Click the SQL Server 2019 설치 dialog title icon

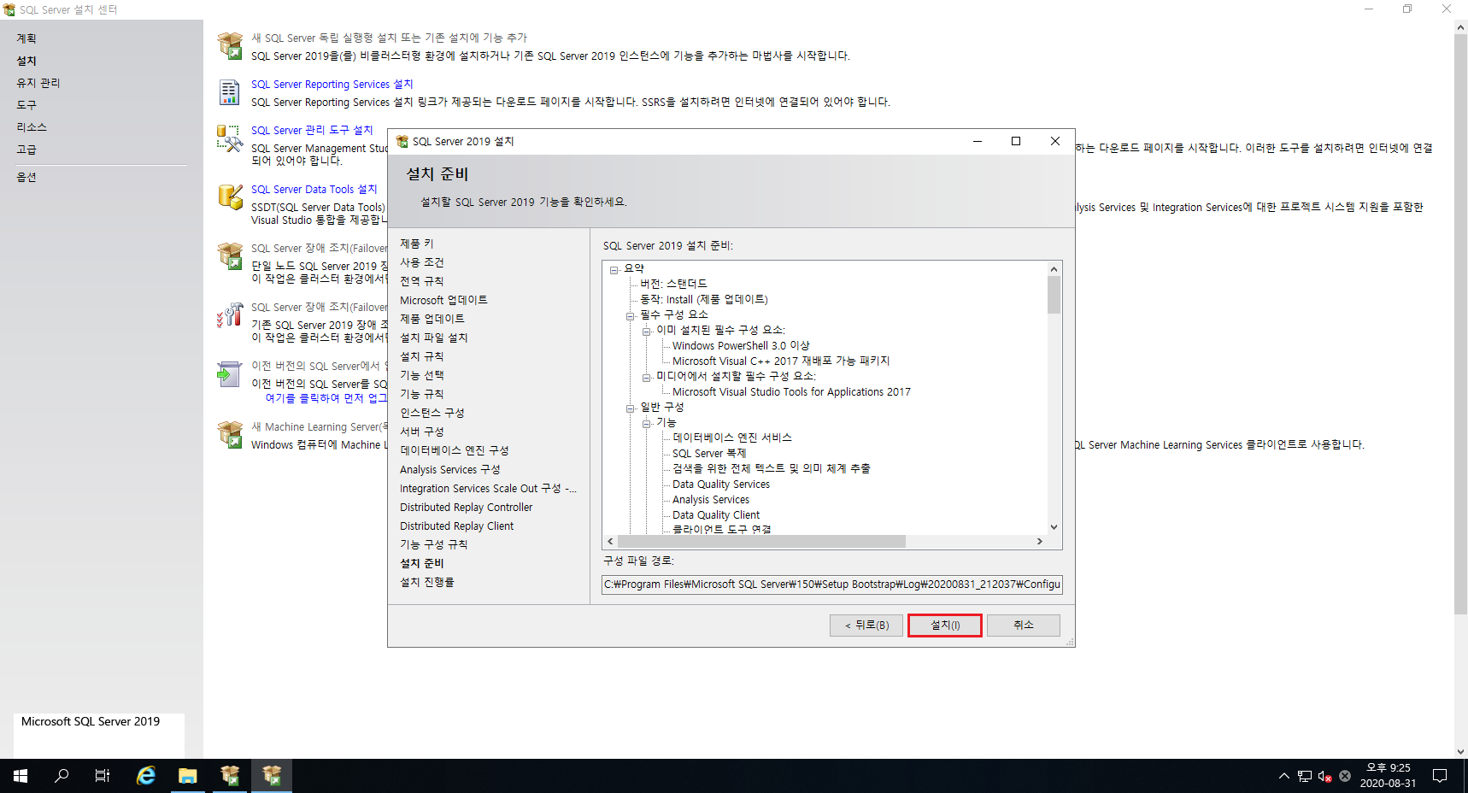[x=402, y=141]
